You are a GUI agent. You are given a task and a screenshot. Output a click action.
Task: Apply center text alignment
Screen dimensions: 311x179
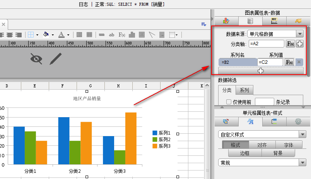(10, 35)
